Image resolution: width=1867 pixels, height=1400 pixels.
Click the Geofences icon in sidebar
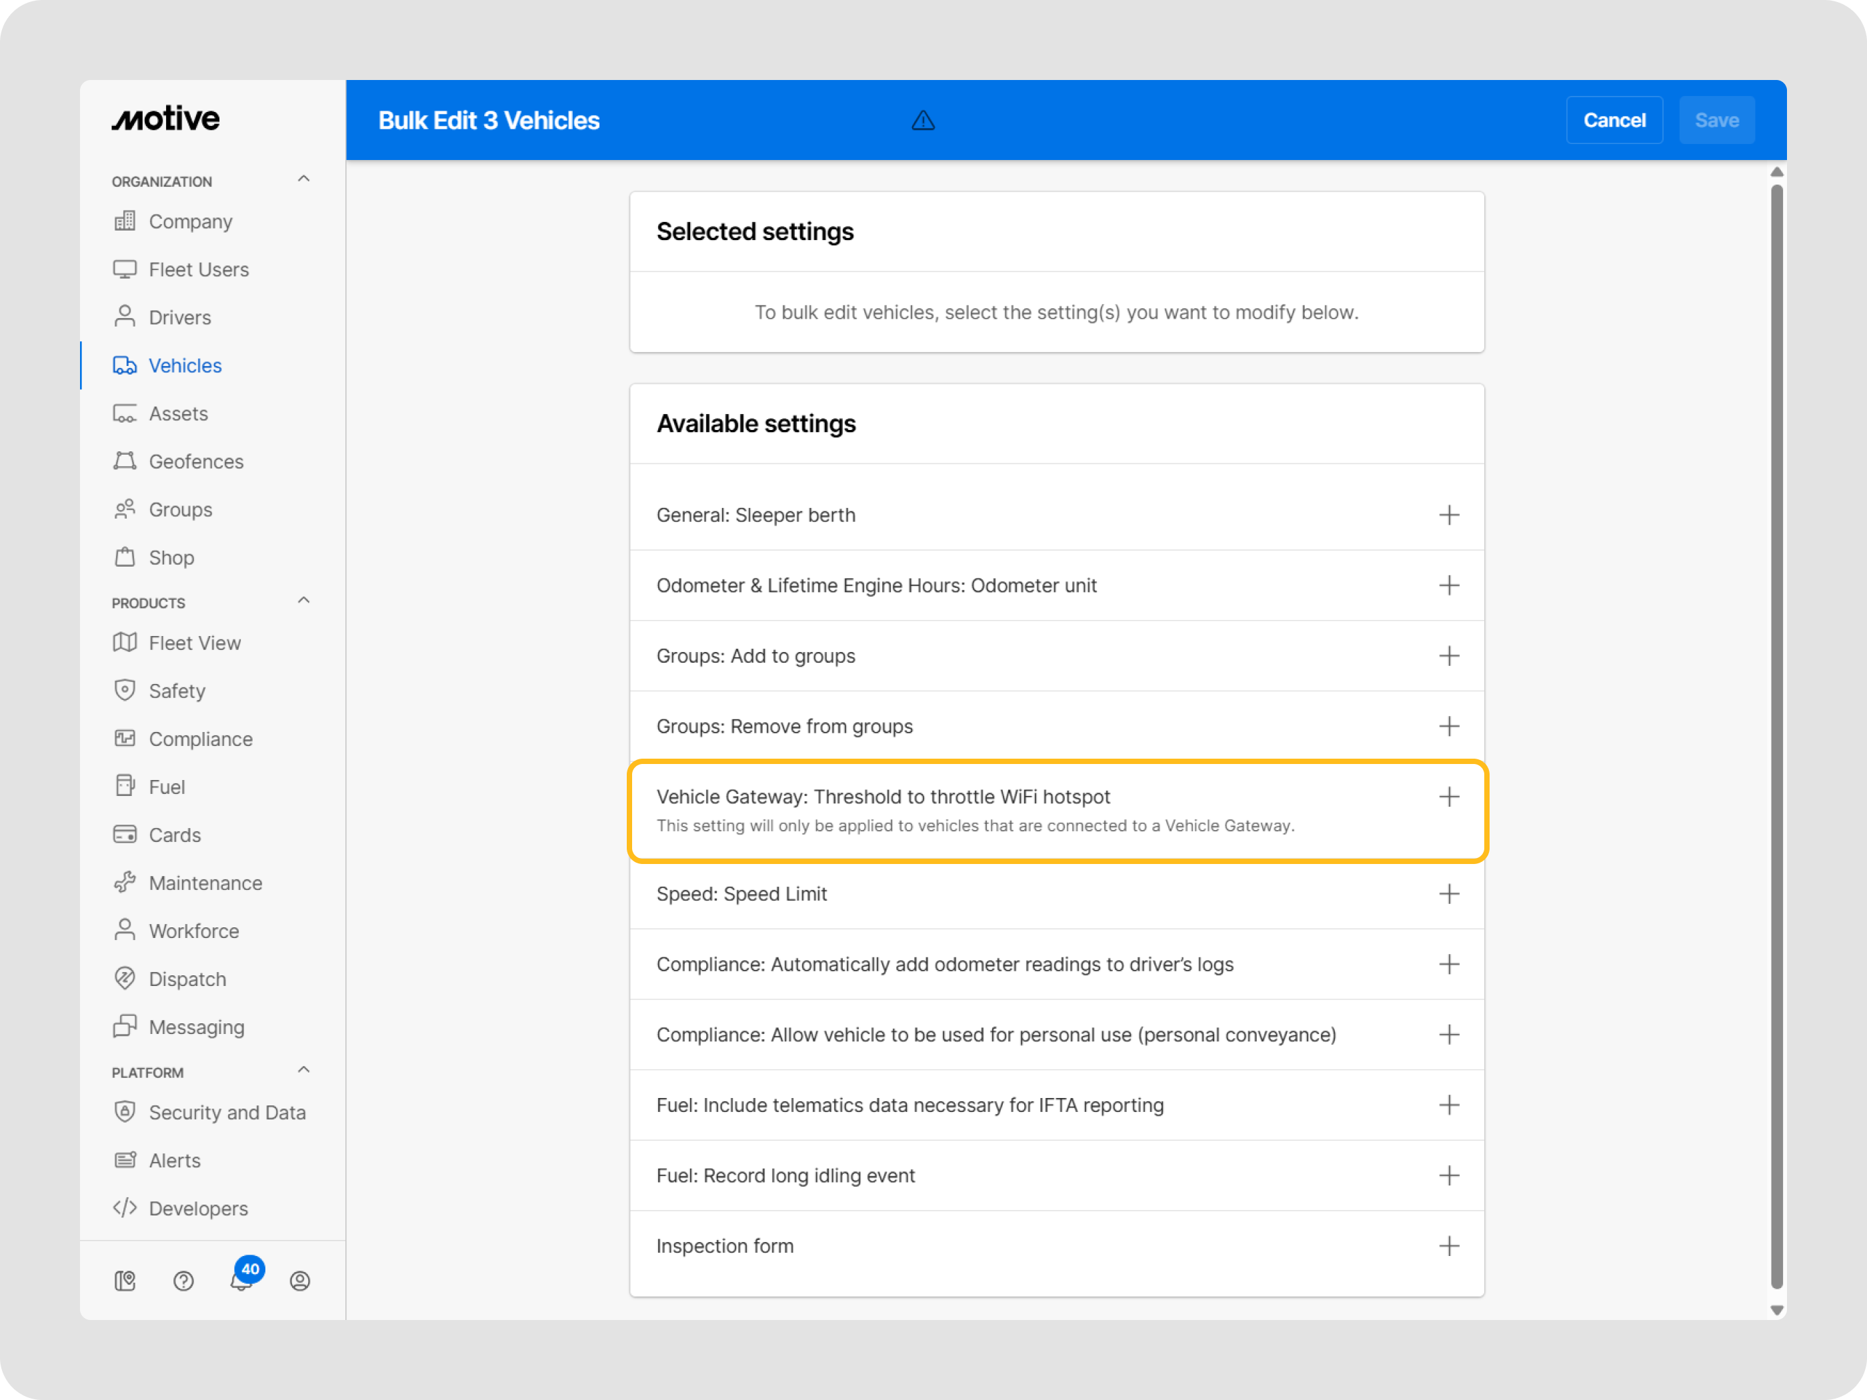[125, 461]
